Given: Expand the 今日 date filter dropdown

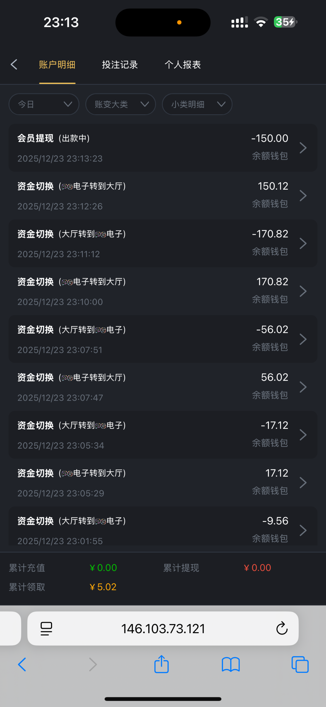Looking at the screenshot, I should coord(44,104).
